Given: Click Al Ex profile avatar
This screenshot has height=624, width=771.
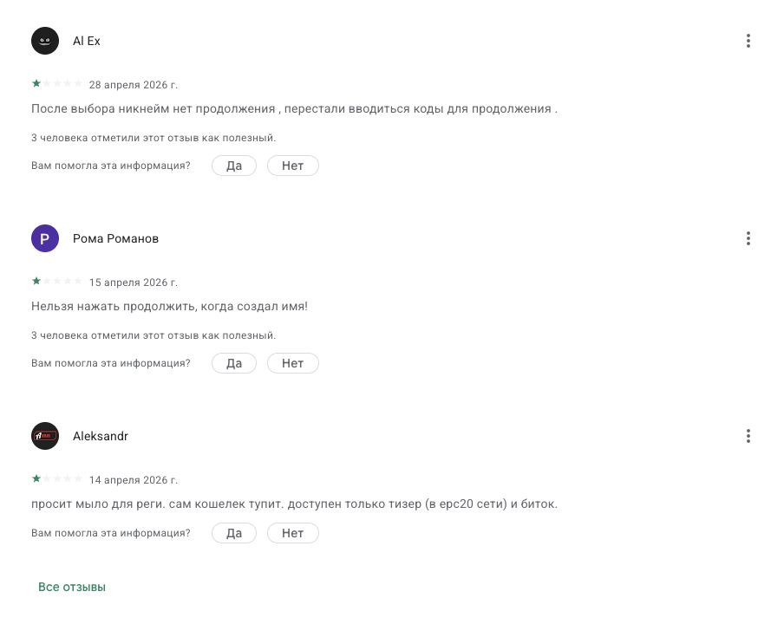Looking at the screenshot, I should coord(45,41).
